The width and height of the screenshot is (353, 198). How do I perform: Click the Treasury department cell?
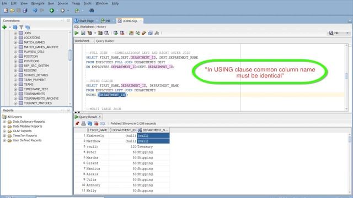[x=153, y=147]
